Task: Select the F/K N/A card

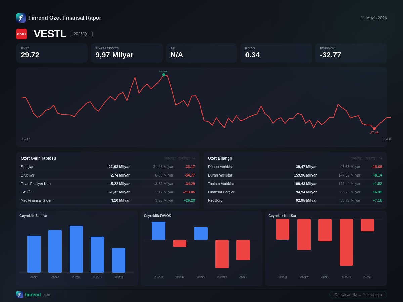Action: [x=201, y=53]
